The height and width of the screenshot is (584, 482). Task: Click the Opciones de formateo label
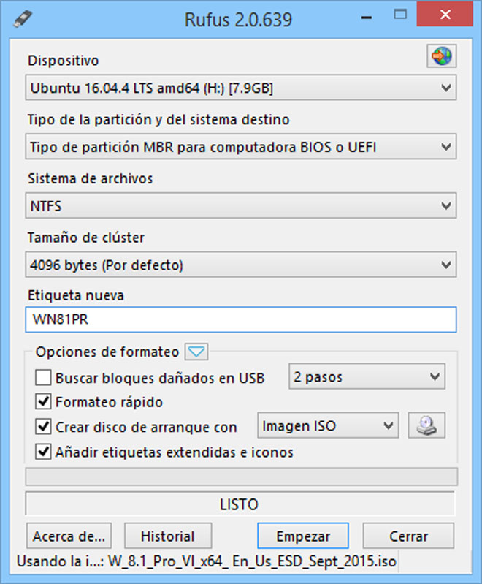107,352
